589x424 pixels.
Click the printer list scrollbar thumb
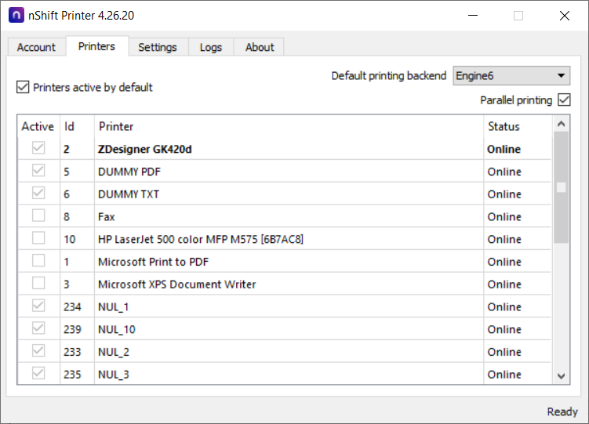tap(562, 187)
